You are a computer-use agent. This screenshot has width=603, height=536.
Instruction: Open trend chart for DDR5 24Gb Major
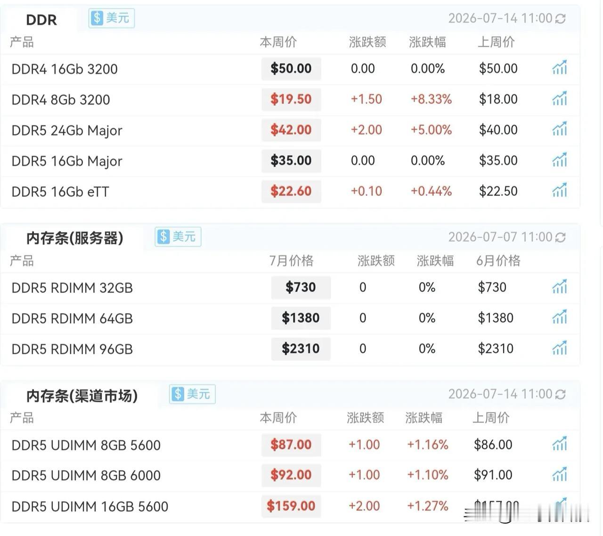point(560,130)
